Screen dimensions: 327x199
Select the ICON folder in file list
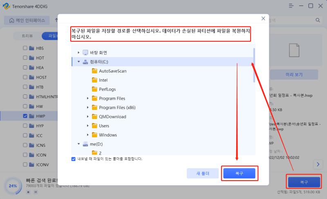29,155
